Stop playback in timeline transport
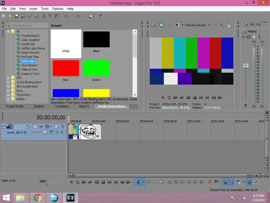The width and height of the screenshot is (270, 203). 103,182
